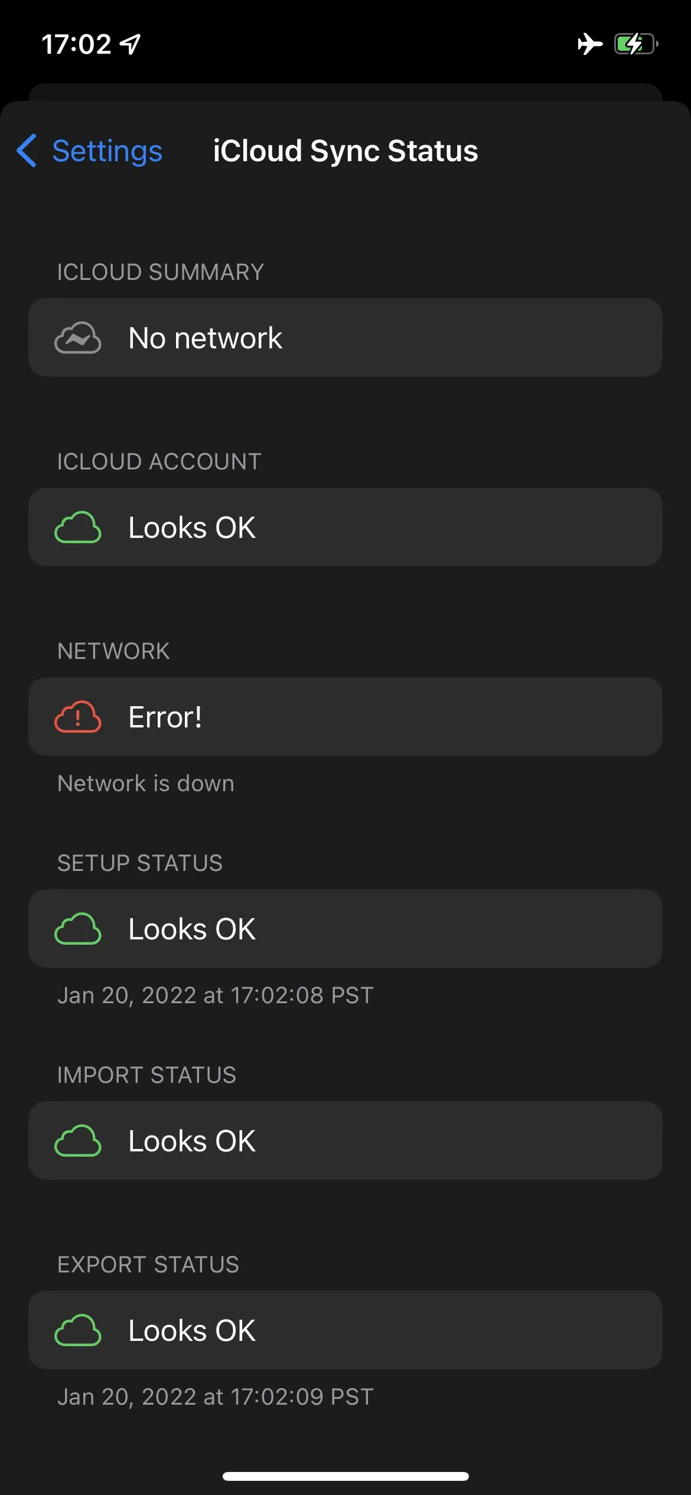Select the 'Error!' row in Network section
The image size is (691, 1495).
coord(345,716)
